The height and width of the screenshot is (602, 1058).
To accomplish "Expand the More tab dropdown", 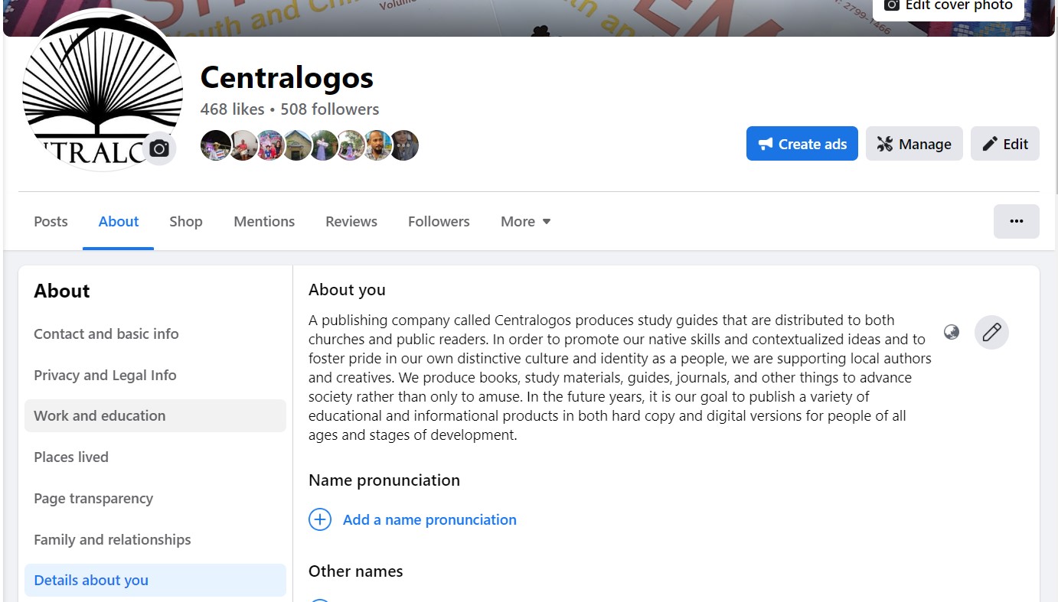I will 526,222.
